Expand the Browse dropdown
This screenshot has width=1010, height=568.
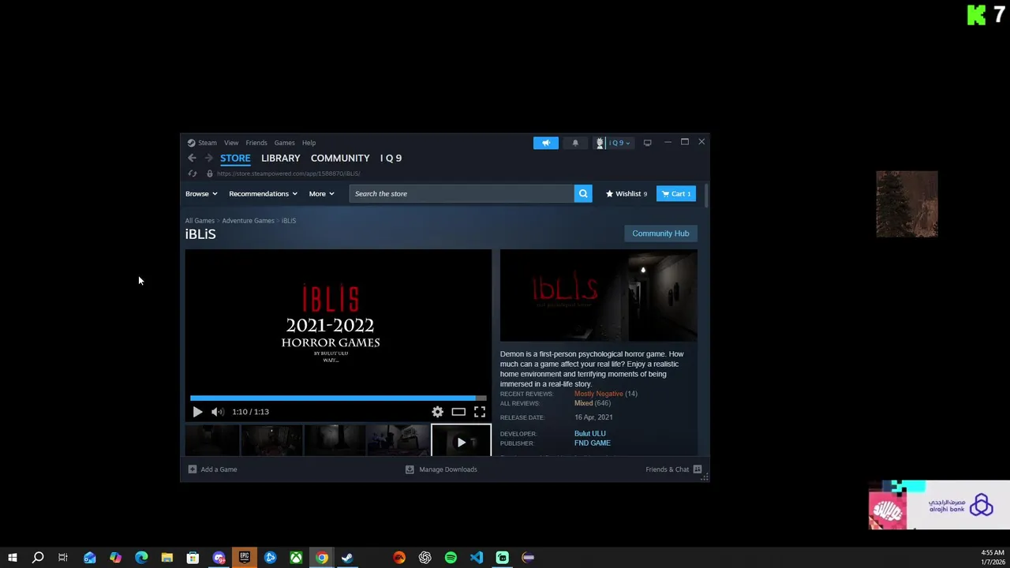(x=201, y=193)
